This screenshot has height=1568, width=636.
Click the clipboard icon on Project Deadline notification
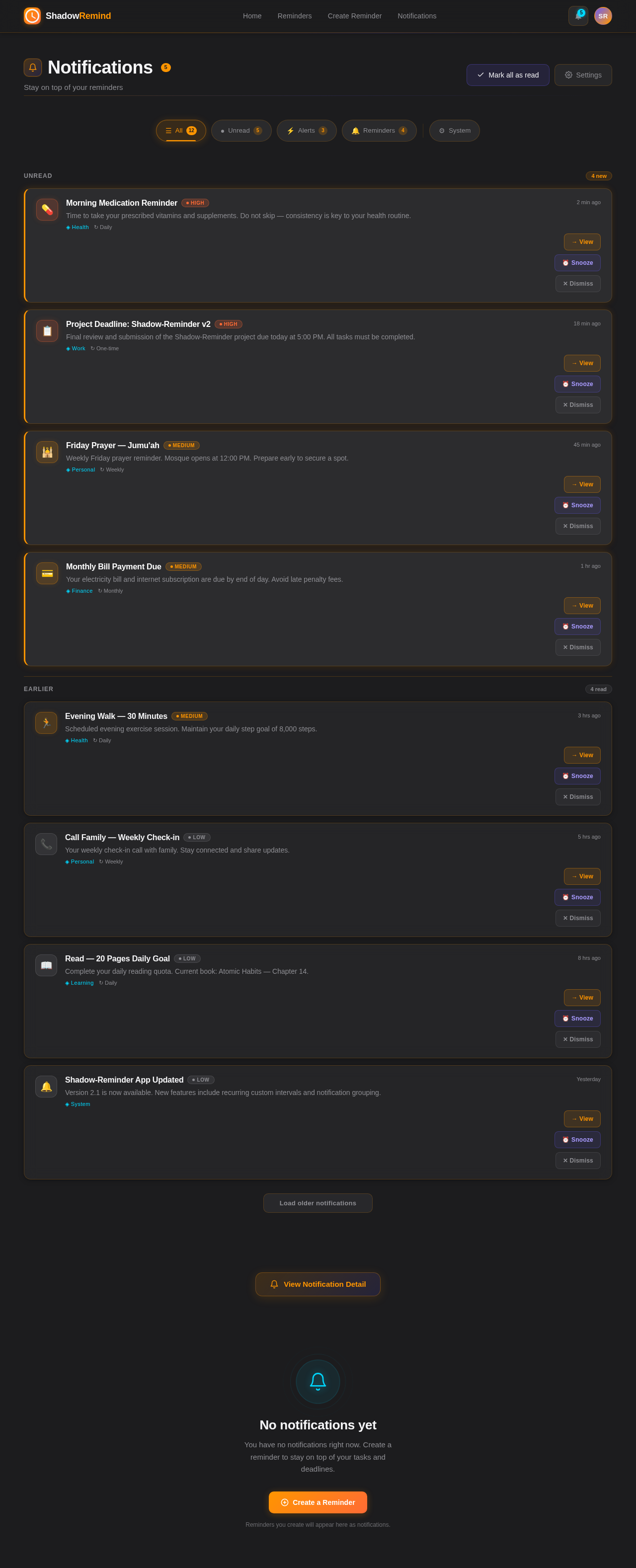click(x=47, y=330)
